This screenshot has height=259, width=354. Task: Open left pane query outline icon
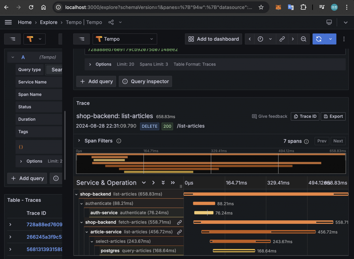click(x=13, y=39)
